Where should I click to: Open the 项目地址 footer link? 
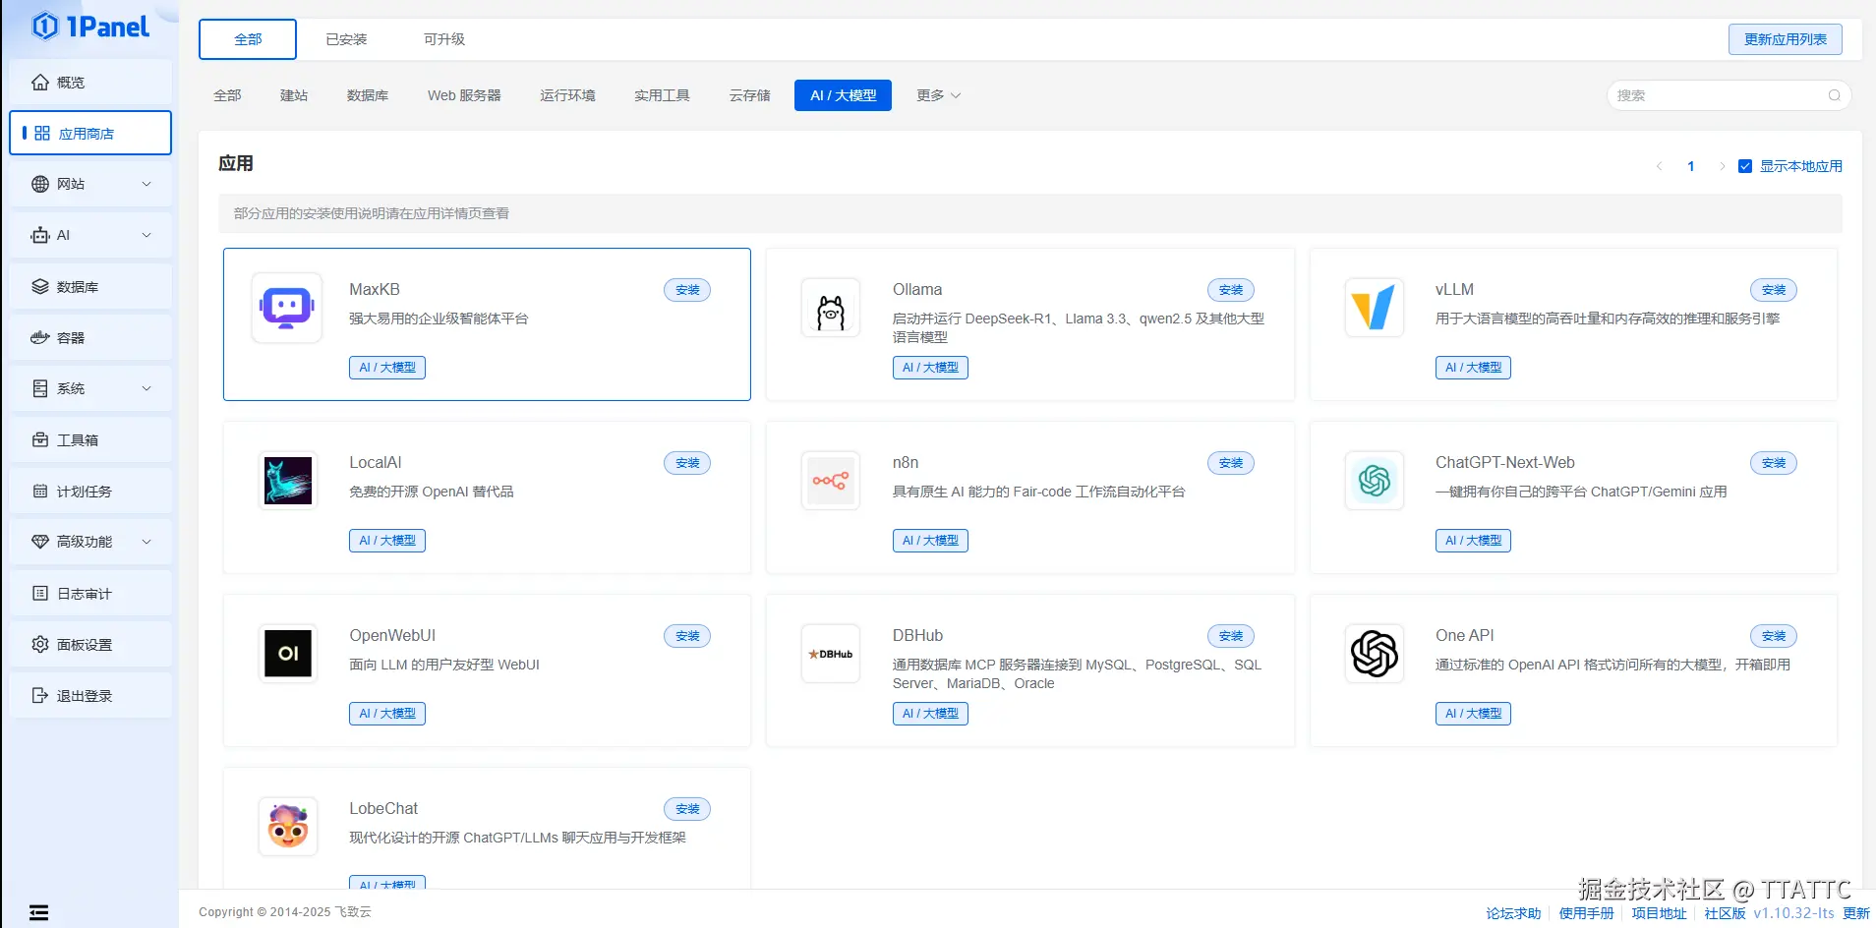tap(1659, 913)
